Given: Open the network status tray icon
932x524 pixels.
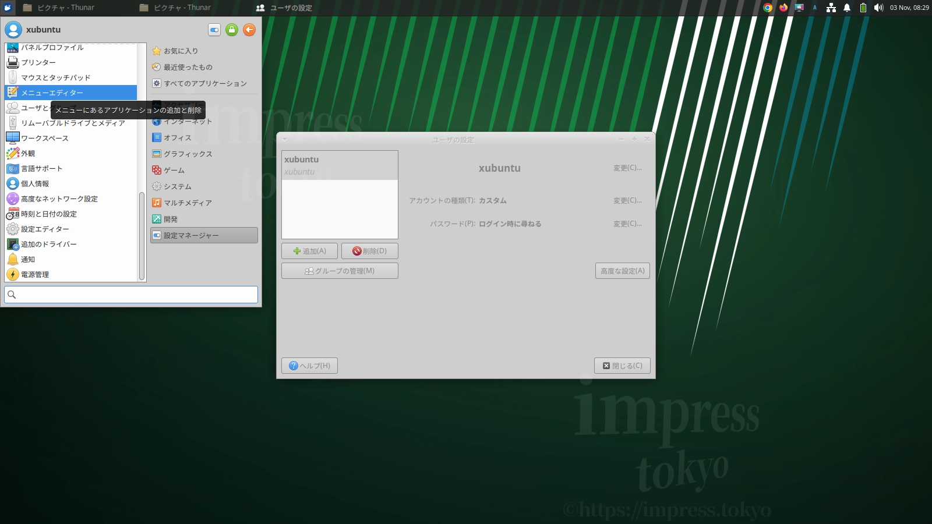Looking at the screenshot, I should (x=831, y=8).
